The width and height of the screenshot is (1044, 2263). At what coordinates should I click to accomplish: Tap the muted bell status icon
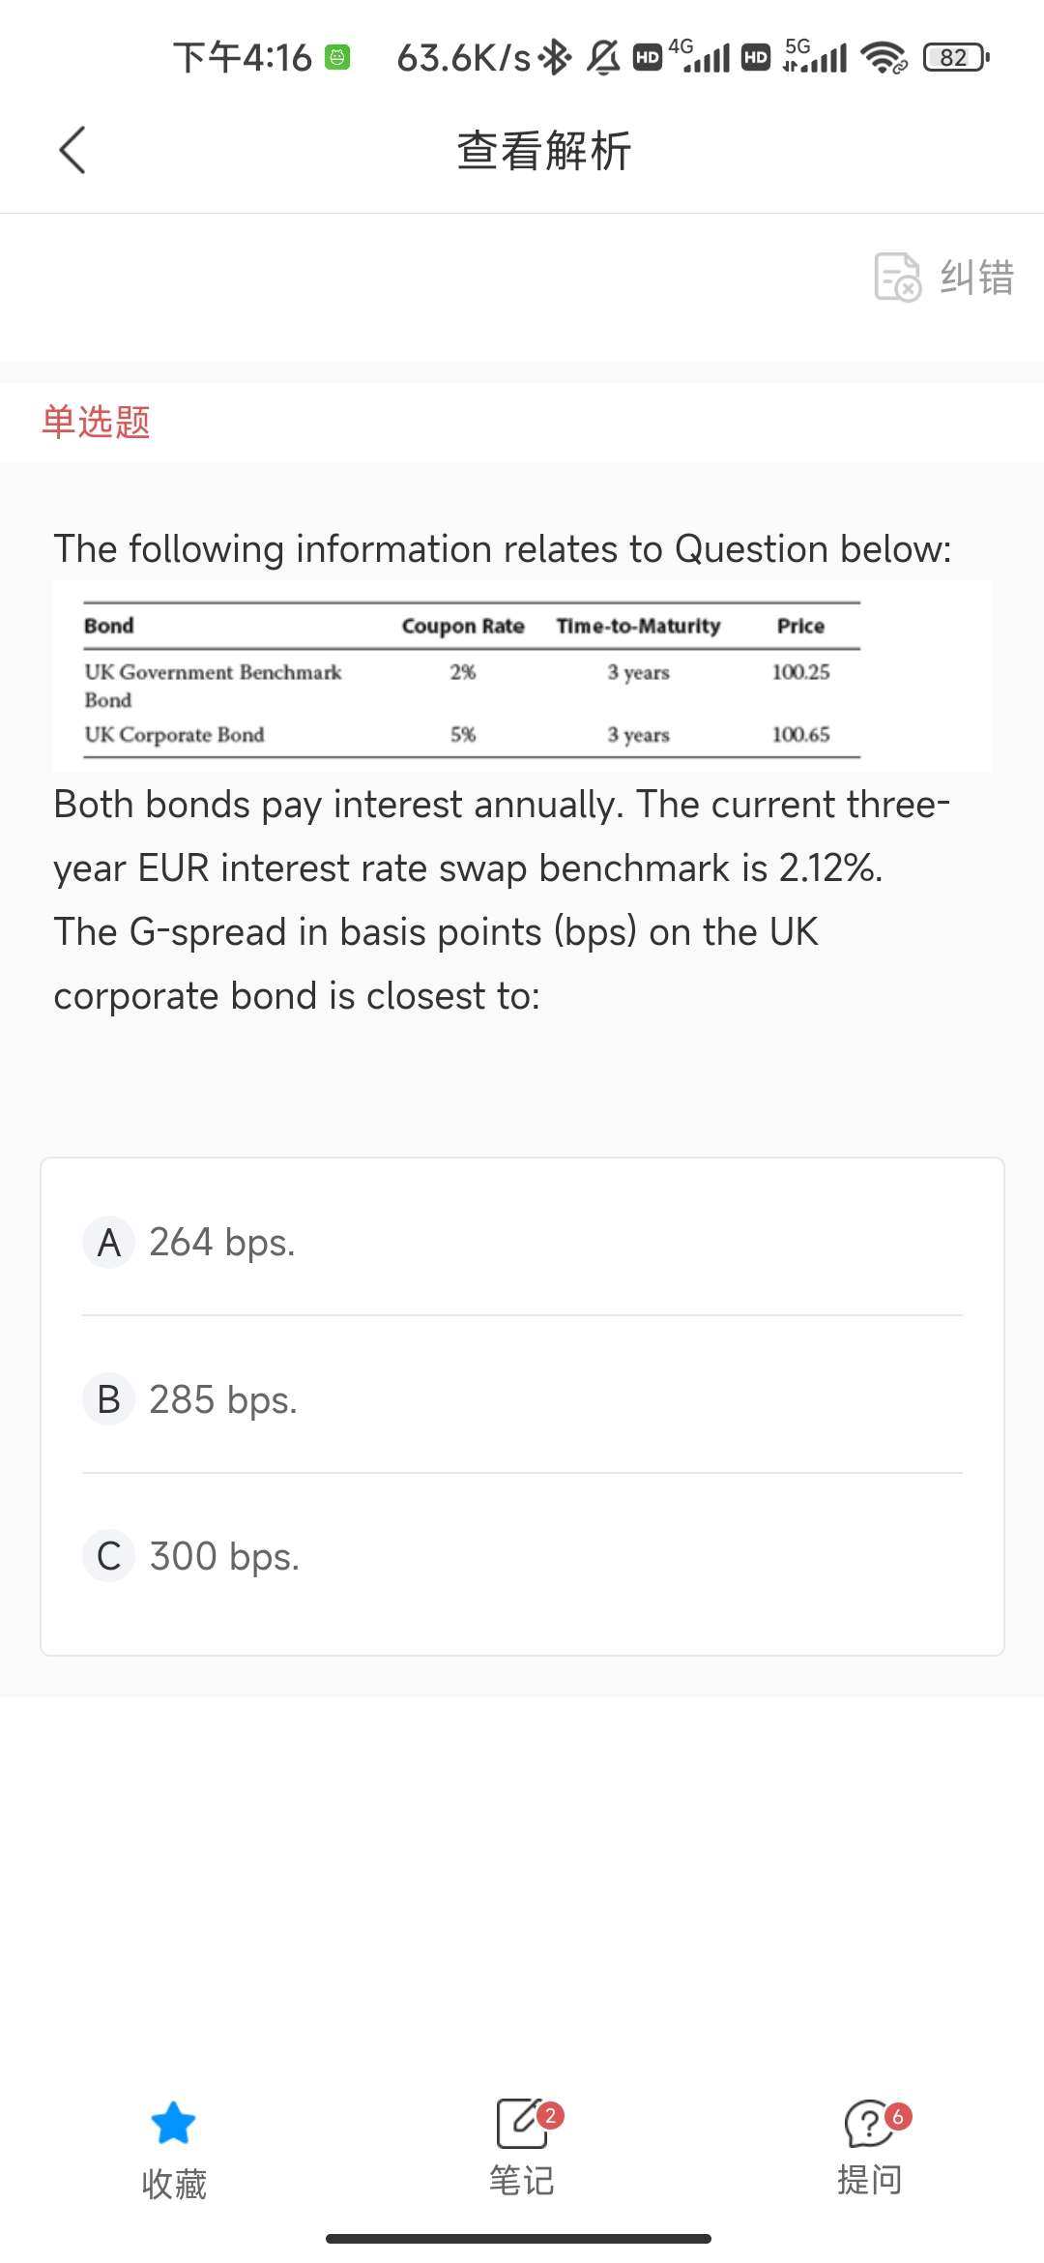click(x=604, y=58)
